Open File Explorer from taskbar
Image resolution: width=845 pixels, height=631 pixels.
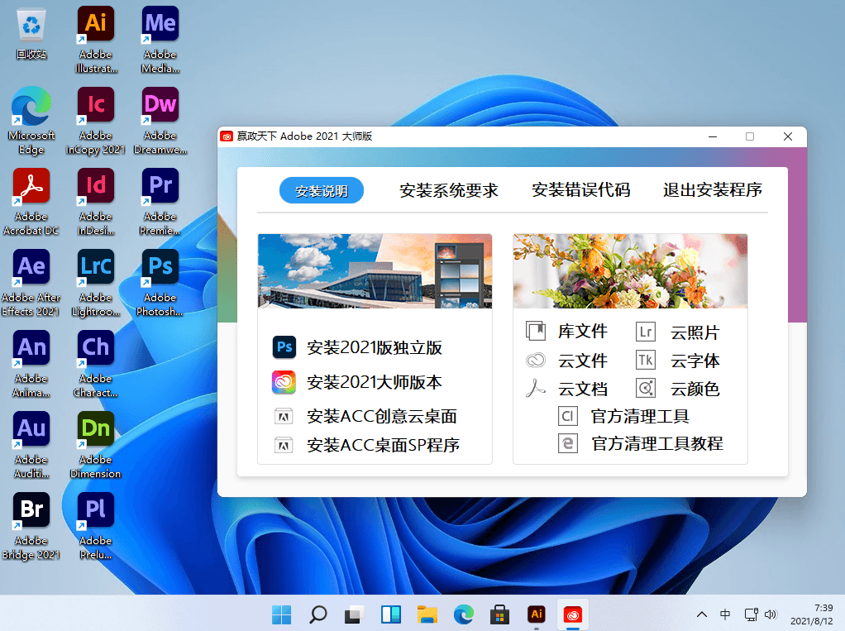coord(427,614)
